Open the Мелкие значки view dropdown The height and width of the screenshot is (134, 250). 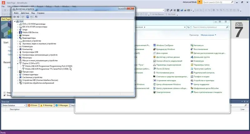tap(208, 35)
